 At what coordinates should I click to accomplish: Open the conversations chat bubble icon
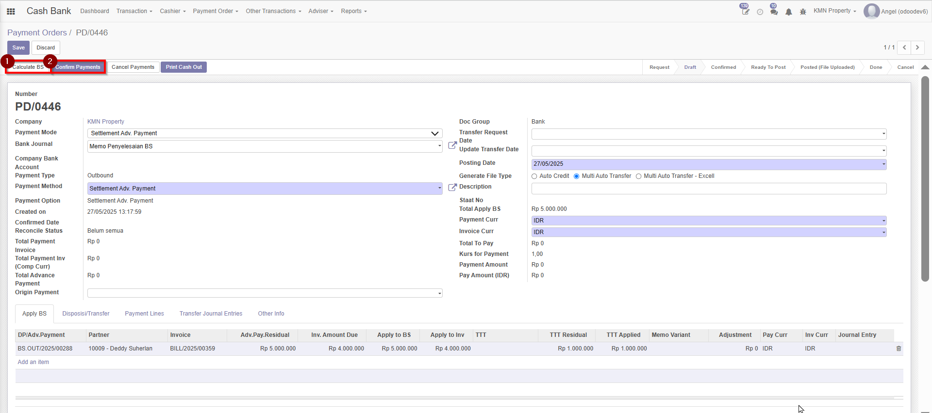(x=774, y=12)
